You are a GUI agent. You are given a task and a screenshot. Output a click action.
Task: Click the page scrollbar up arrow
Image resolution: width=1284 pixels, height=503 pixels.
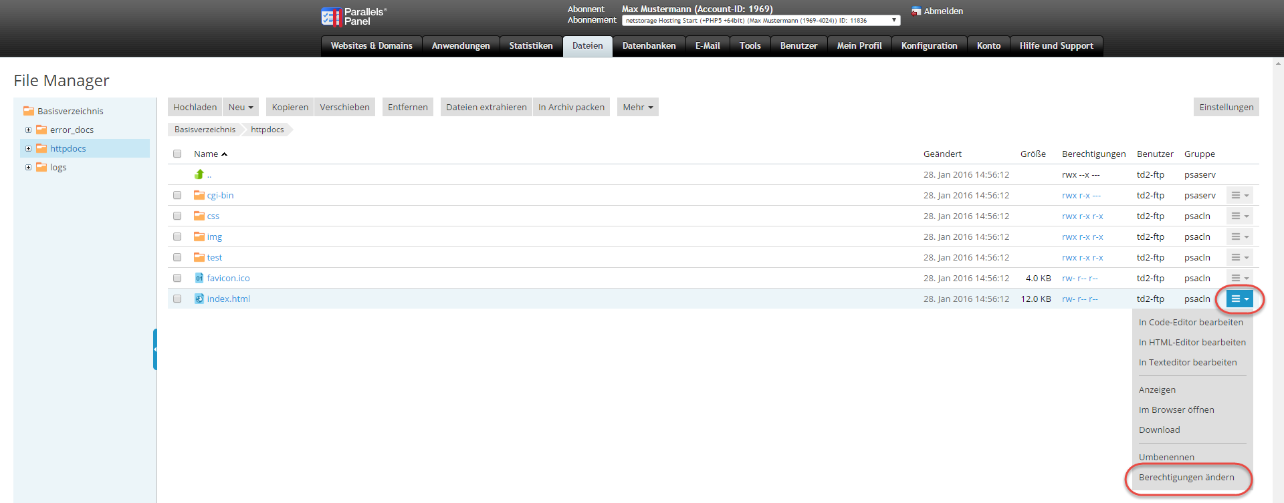click(x=1278, y=63)
